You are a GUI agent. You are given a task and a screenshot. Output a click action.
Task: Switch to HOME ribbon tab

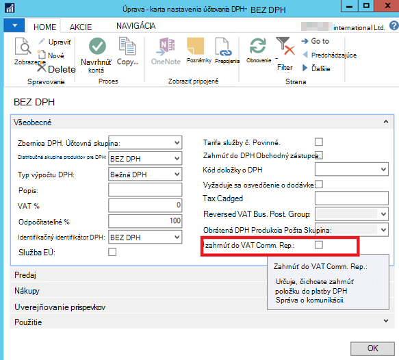click(44, 27)
